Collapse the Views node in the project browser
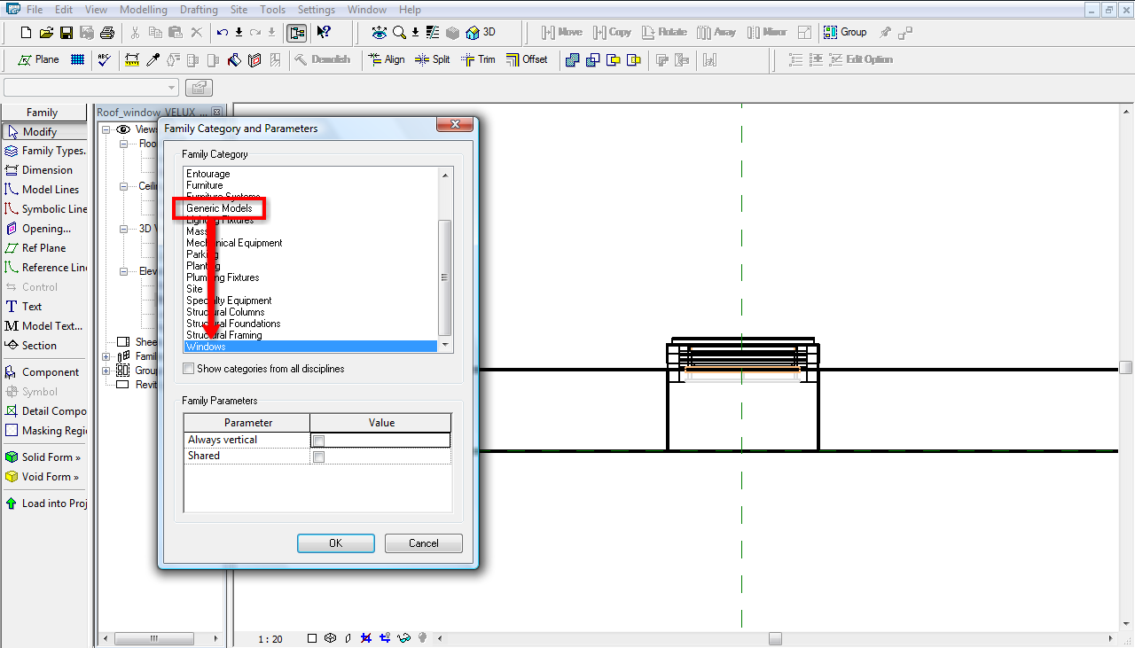This screenshot has width=1135, height=648. tap(107, 129)
